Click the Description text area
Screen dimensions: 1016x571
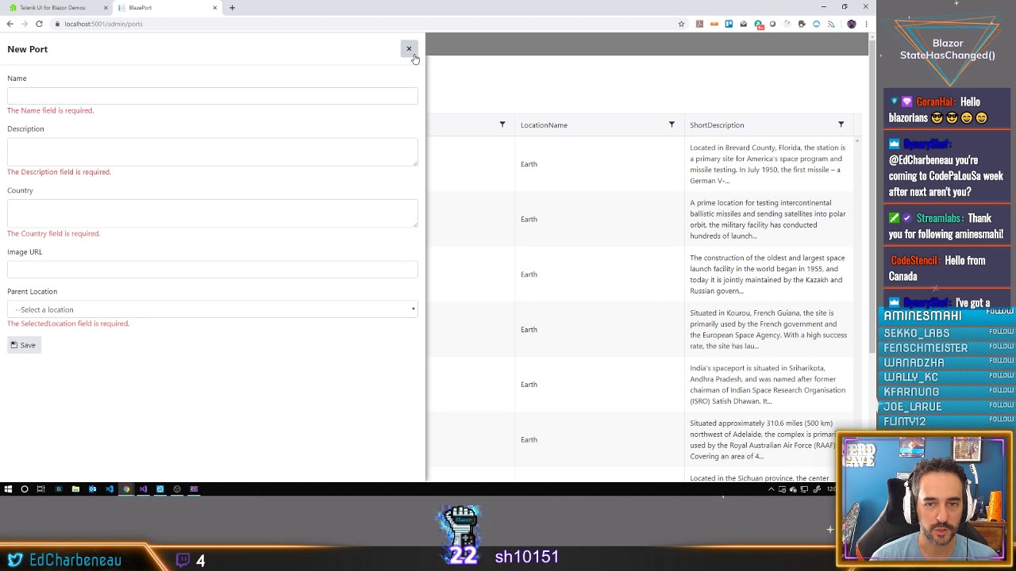pos(212,151)
